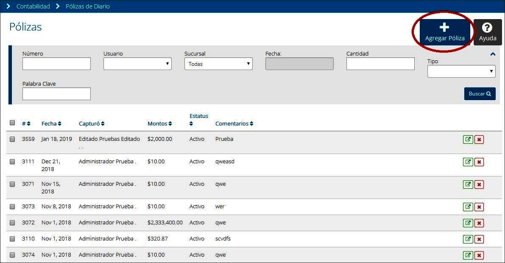Sort table by Fecha column

(x=51, y=124)
